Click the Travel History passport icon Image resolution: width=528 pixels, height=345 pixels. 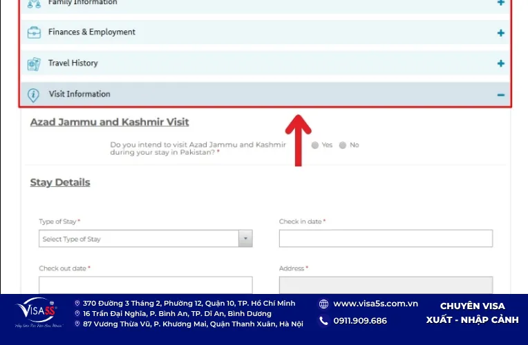tap(34, 63)
